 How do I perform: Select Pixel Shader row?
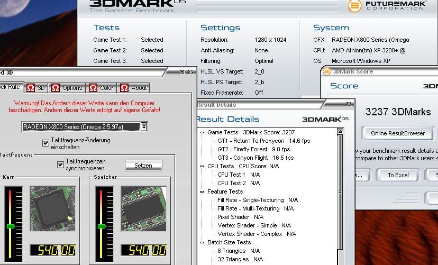241,217
